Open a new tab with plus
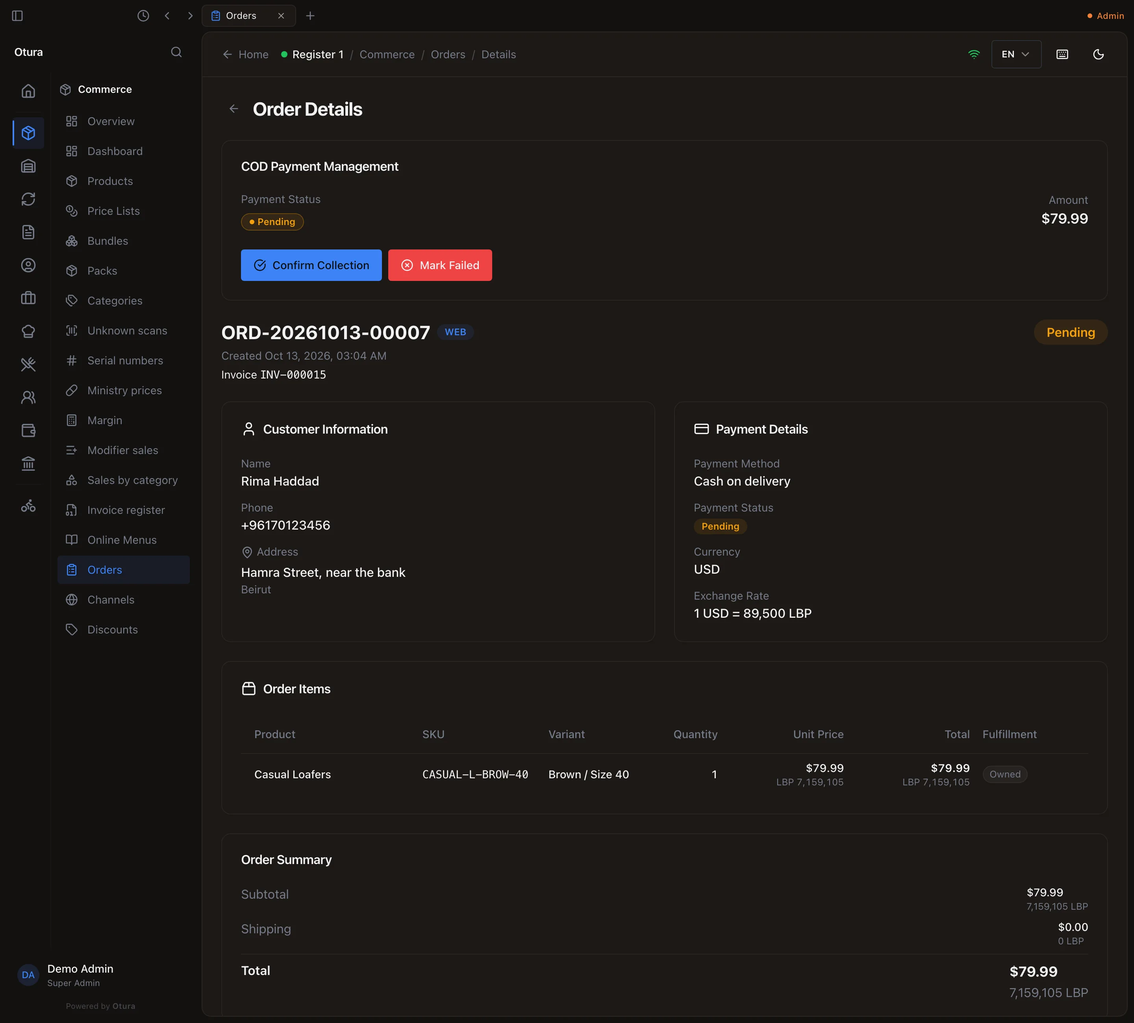This screenshot has width=1134, height=1023. pyautogui.click(x=310, y=16)
